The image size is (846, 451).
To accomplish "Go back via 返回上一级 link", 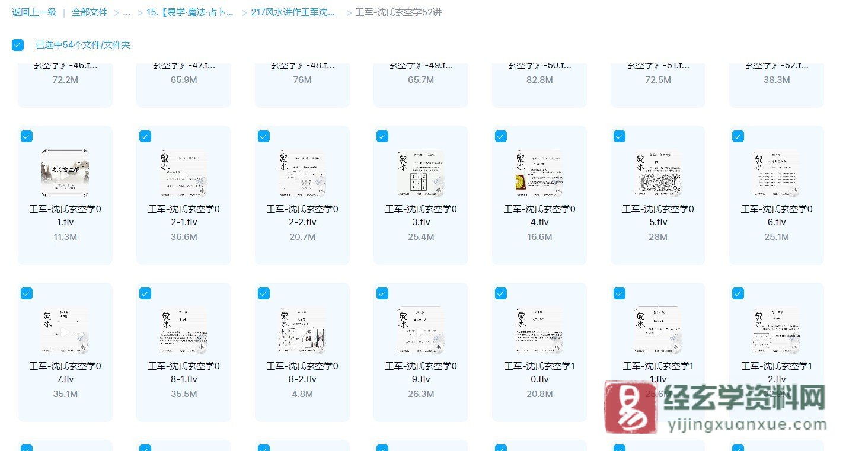I will [34, 12].
